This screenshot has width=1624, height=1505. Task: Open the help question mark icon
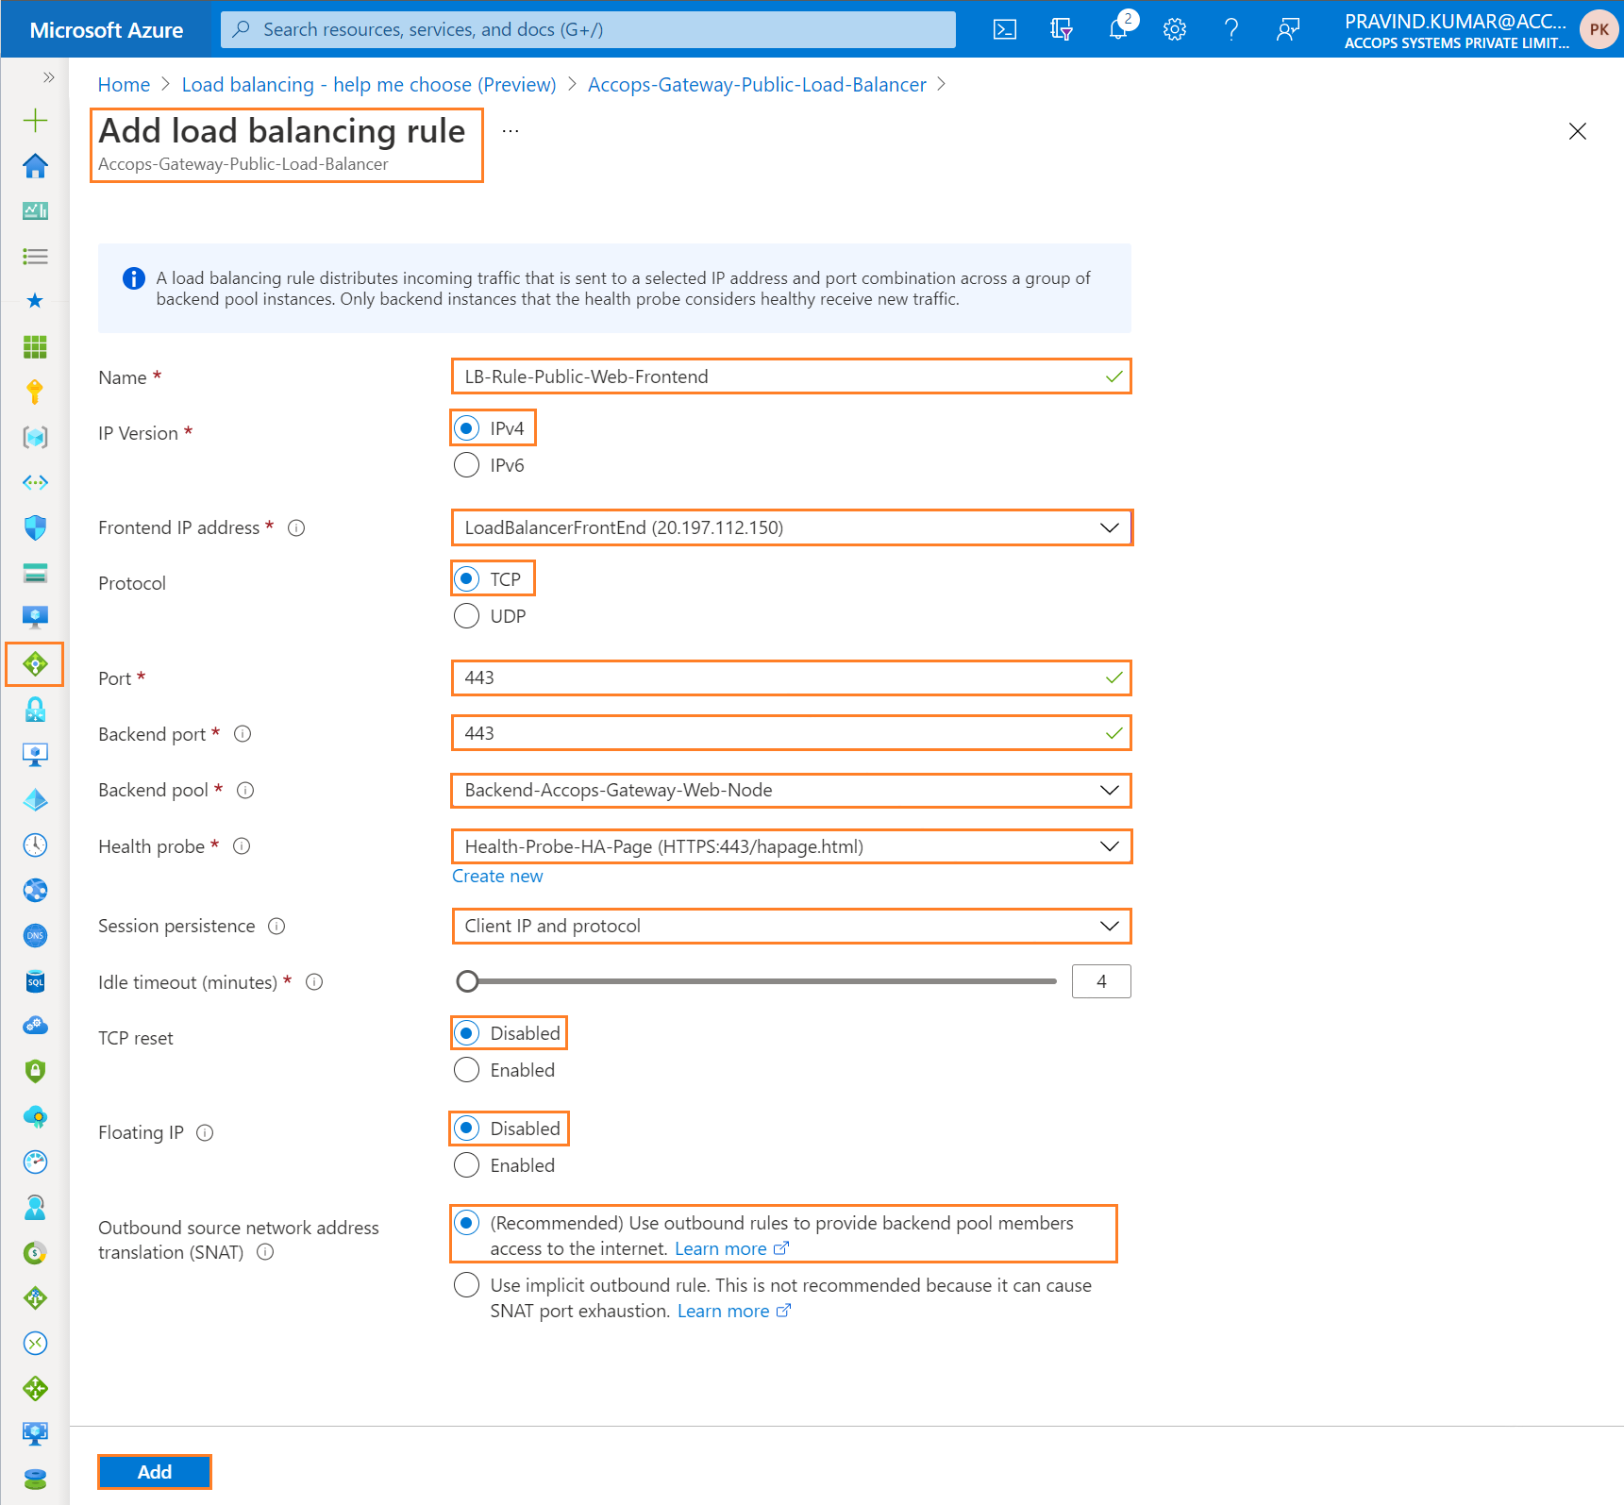tap(1231, 29)
